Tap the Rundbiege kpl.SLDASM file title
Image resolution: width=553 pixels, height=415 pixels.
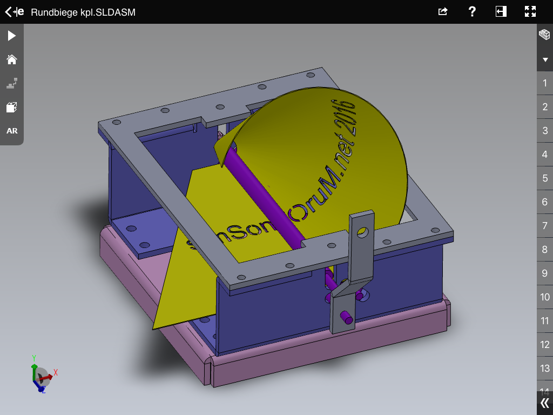(x=83, y=12)
